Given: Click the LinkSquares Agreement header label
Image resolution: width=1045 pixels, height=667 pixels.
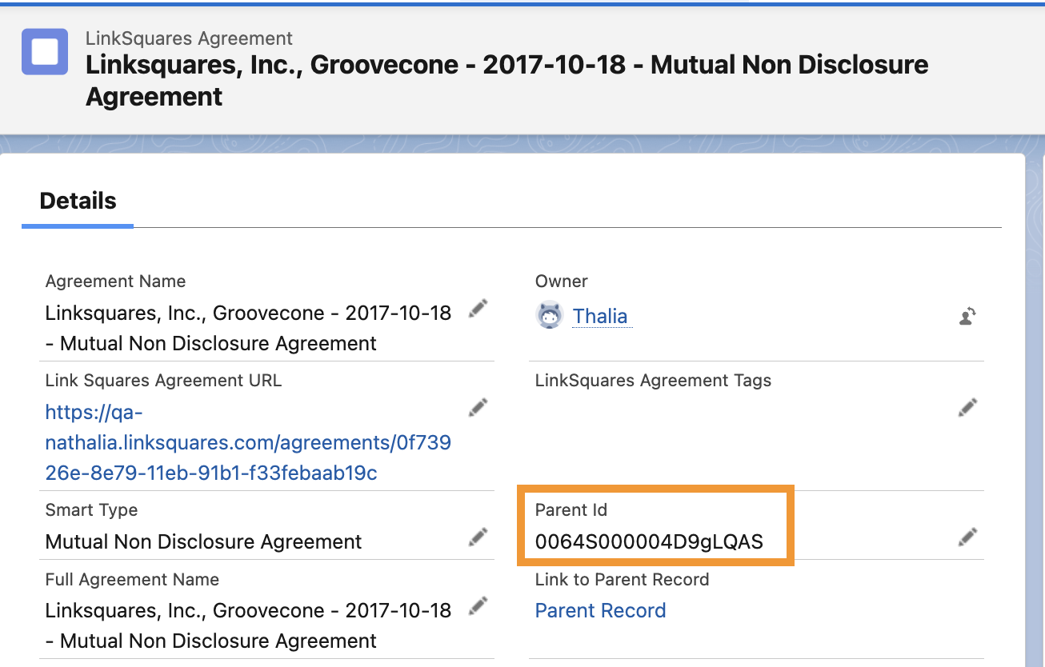Looking at the screenshot, I should (189, 38).
